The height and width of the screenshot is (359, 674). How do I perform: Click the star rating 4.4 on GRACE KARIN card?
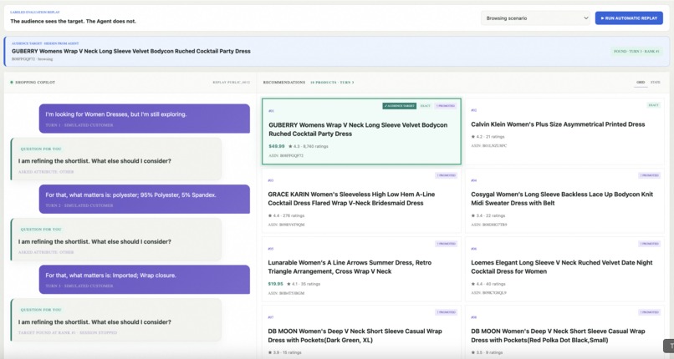[286, 215]
